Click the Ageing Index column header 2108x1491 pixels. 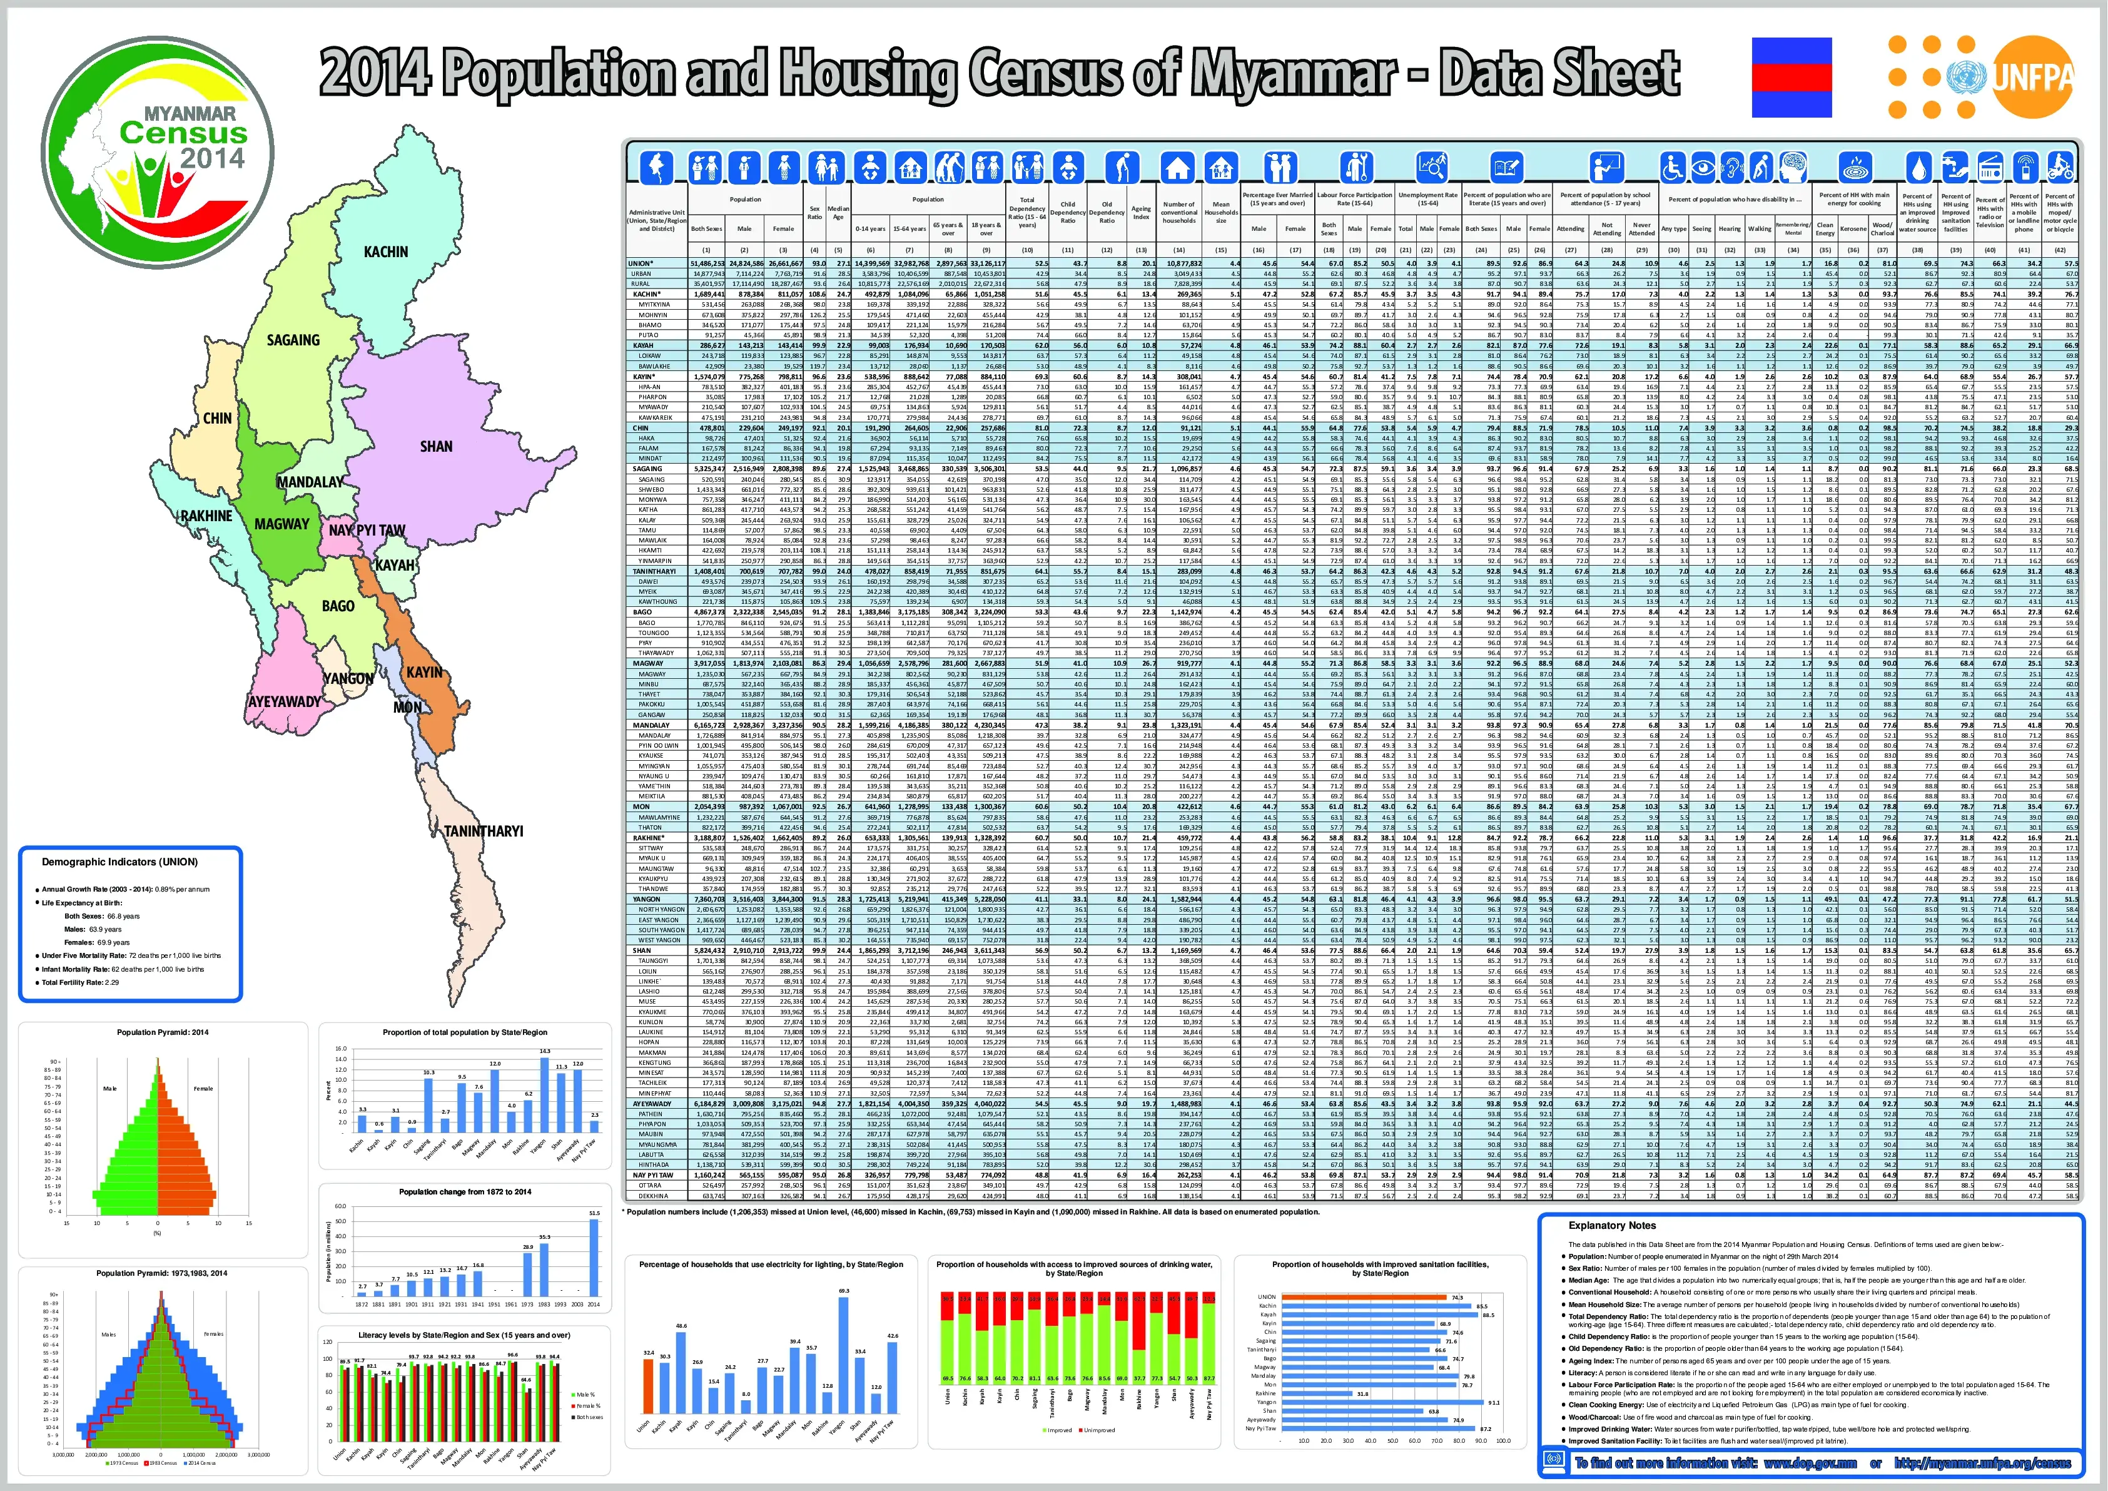pos(1141,212)
